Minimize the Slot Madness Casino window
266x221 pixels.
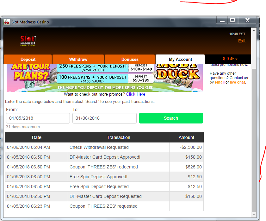(x=222, y=21)
